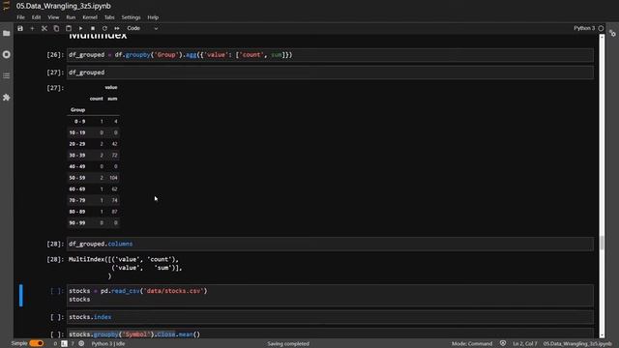Click into the df.groupby agg code cell
Image resolution: width=619 pixels, height=348 pixels.
[330, 55]
